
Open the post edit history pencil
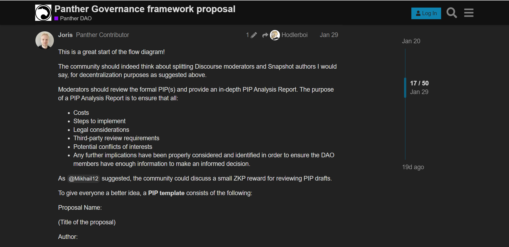[x=254, y=35]
